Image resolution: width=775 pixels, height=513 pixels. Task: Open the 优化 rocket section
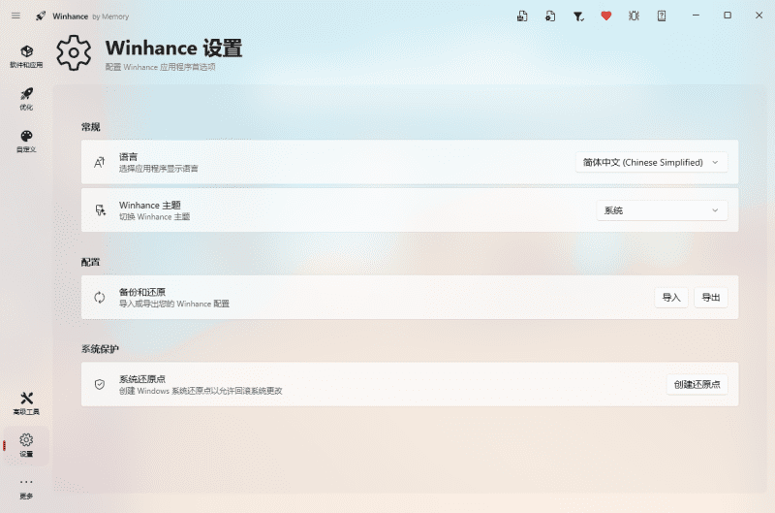coord(26,99)
